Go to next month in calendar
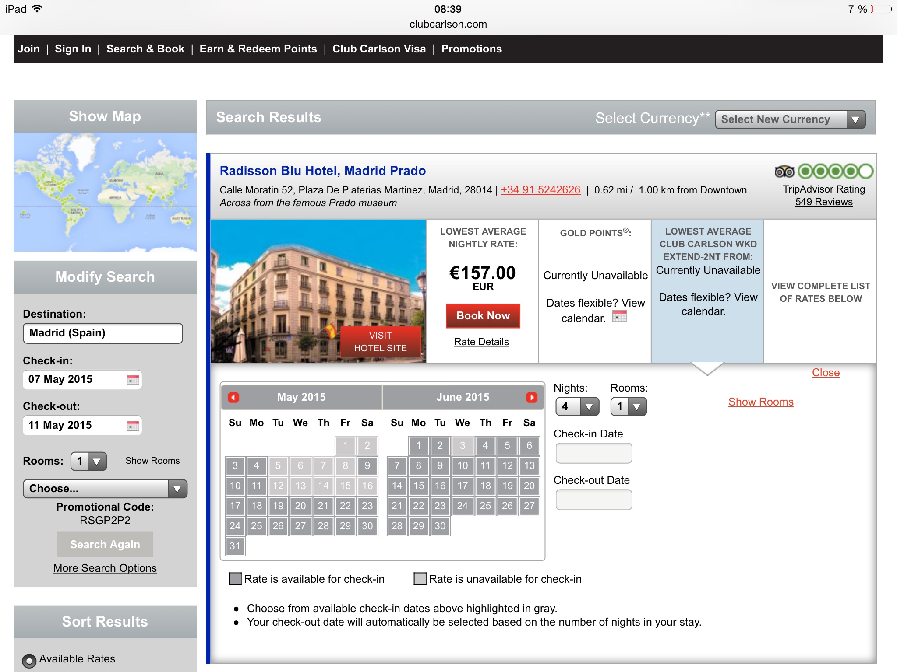This screenshot has height=672, width=897. (x=531, y=397)
